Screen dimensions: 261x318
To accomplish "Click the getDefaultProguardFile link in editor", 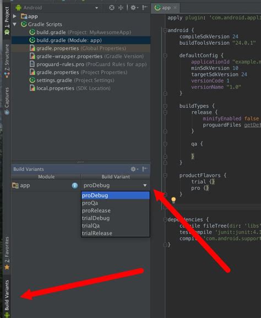I will pyautogui.click(x=252, y=125).
